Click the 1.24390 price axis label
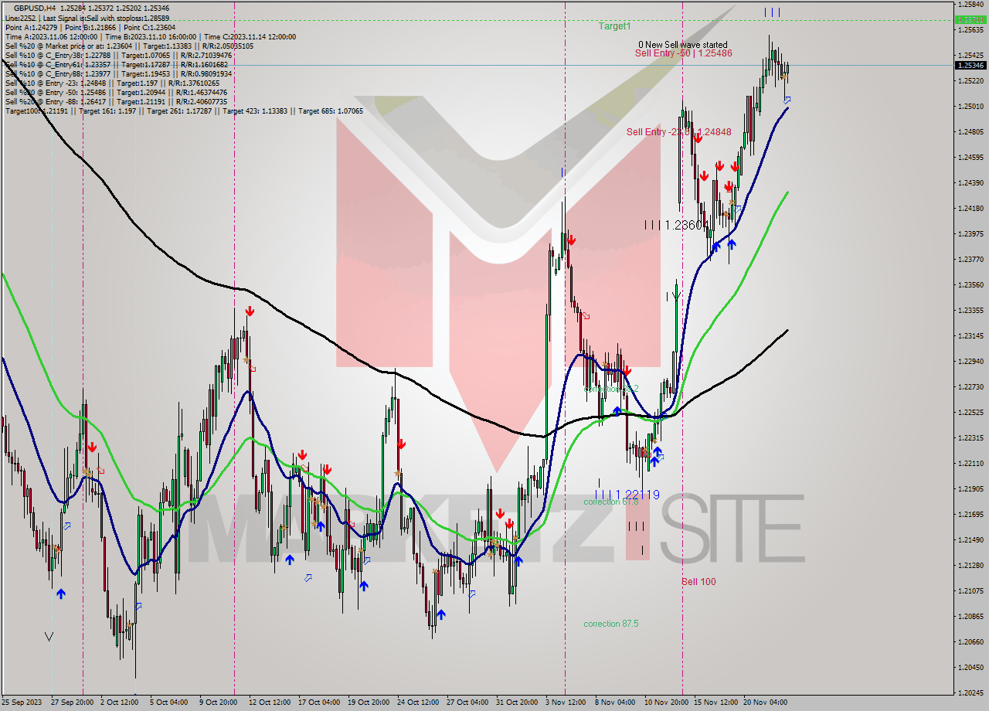 point(971,182)
